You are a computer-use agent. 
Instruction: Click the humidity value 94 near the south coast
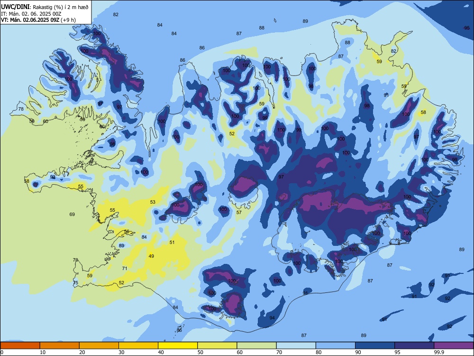(x=272, y=318)
